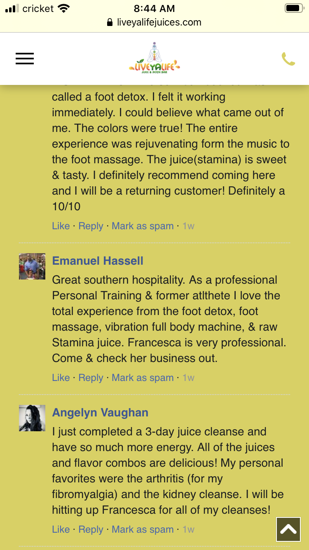Reply to Emanuel Hassell's review

point(91,378)
